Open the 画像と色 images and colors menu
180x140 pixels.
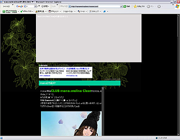click(41, 11)
